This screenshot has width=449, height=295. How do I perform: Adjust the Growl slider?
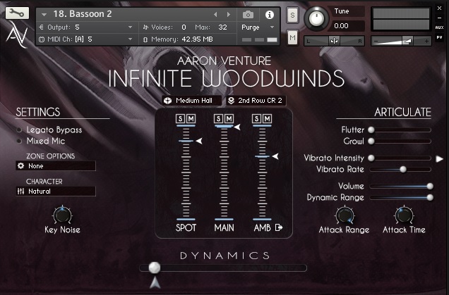[x=400, y=141]
